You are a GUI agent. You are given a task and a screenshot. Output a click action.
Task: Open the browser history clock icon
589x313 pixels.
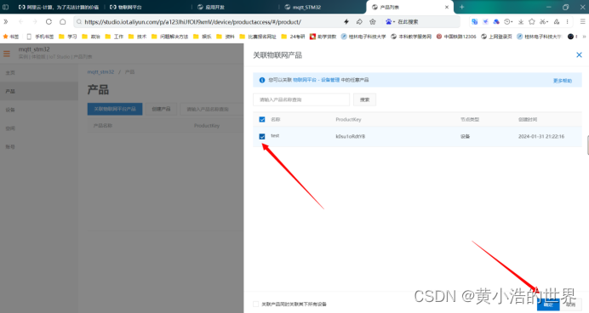pos(508,22)
